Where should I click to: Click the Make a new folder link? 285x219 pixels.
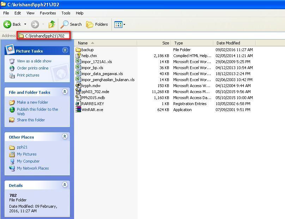coord(32,102)
